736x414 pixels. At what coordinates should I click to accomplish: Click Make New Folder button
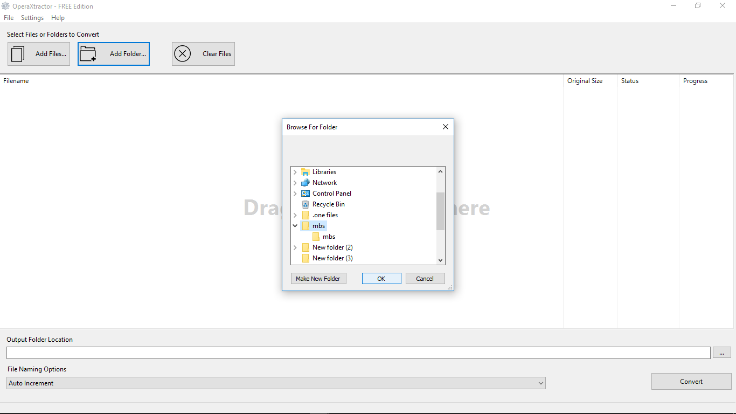click(x=318, y=279)
